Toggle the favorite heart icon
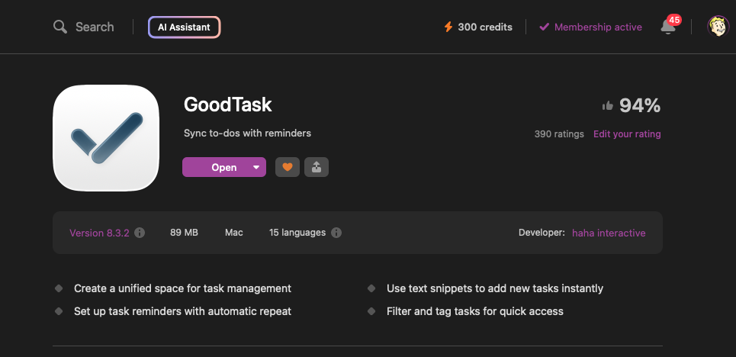The image size is (736, 357). click(288, 167)
